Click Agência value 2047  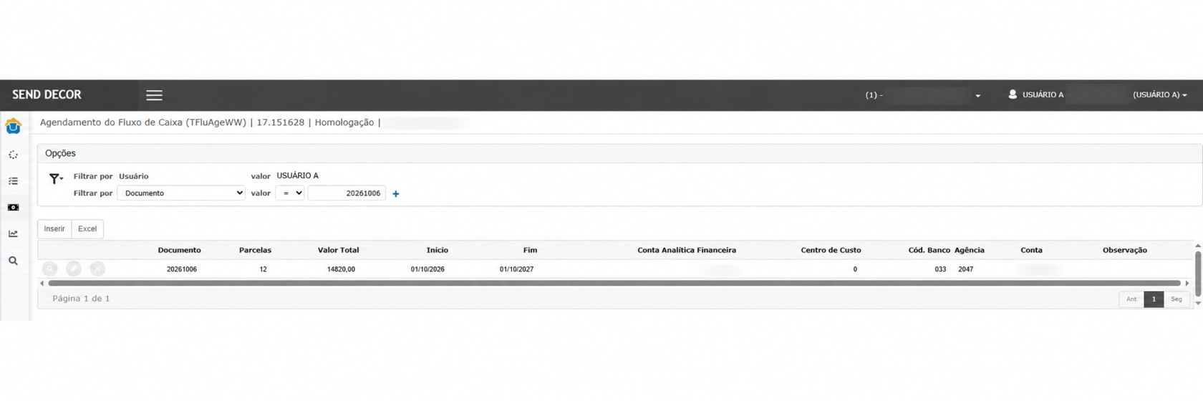point(965,269)
